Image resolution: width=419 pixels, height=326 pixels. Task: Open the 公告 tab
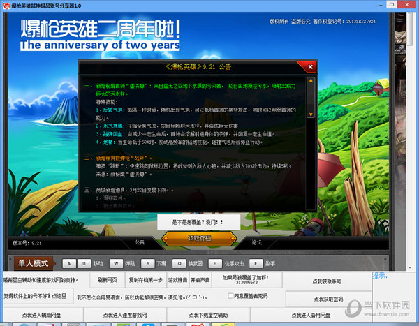coord(140,242)
